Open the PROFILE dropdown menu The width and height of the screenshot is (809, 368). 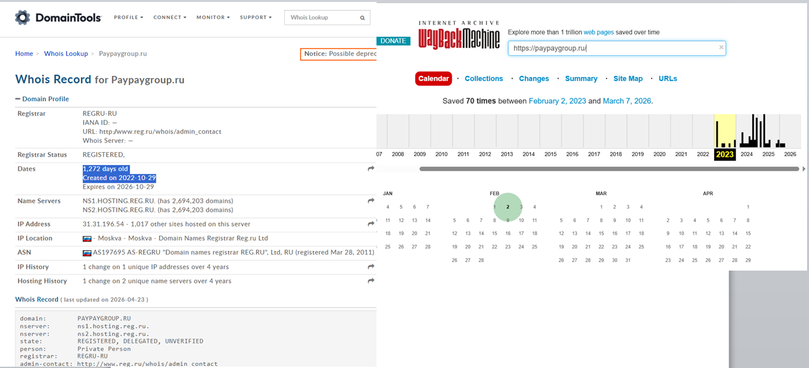[129, 17]
